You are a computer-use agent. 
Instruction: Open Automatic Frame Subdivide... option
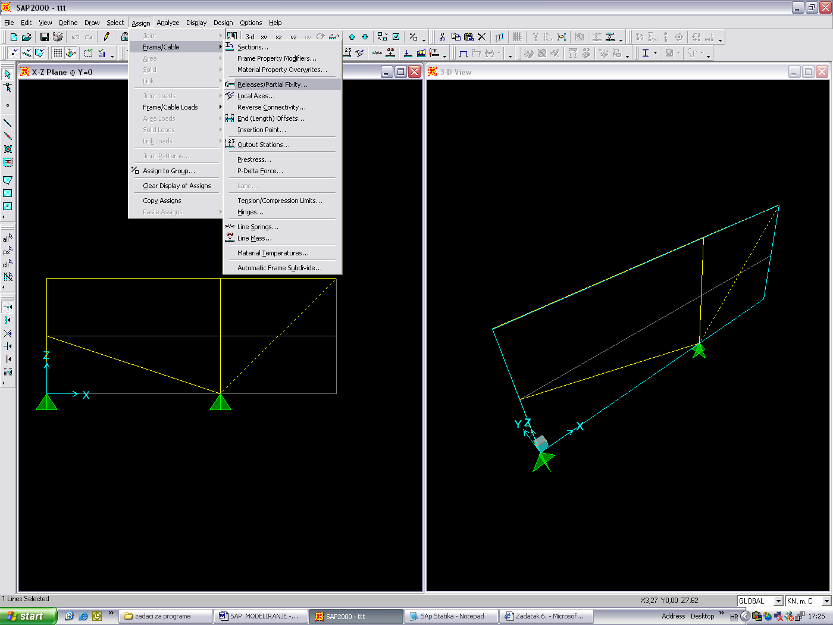coord(282,268)
